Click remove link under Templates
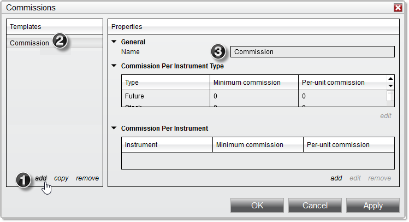 pos(87,178)
